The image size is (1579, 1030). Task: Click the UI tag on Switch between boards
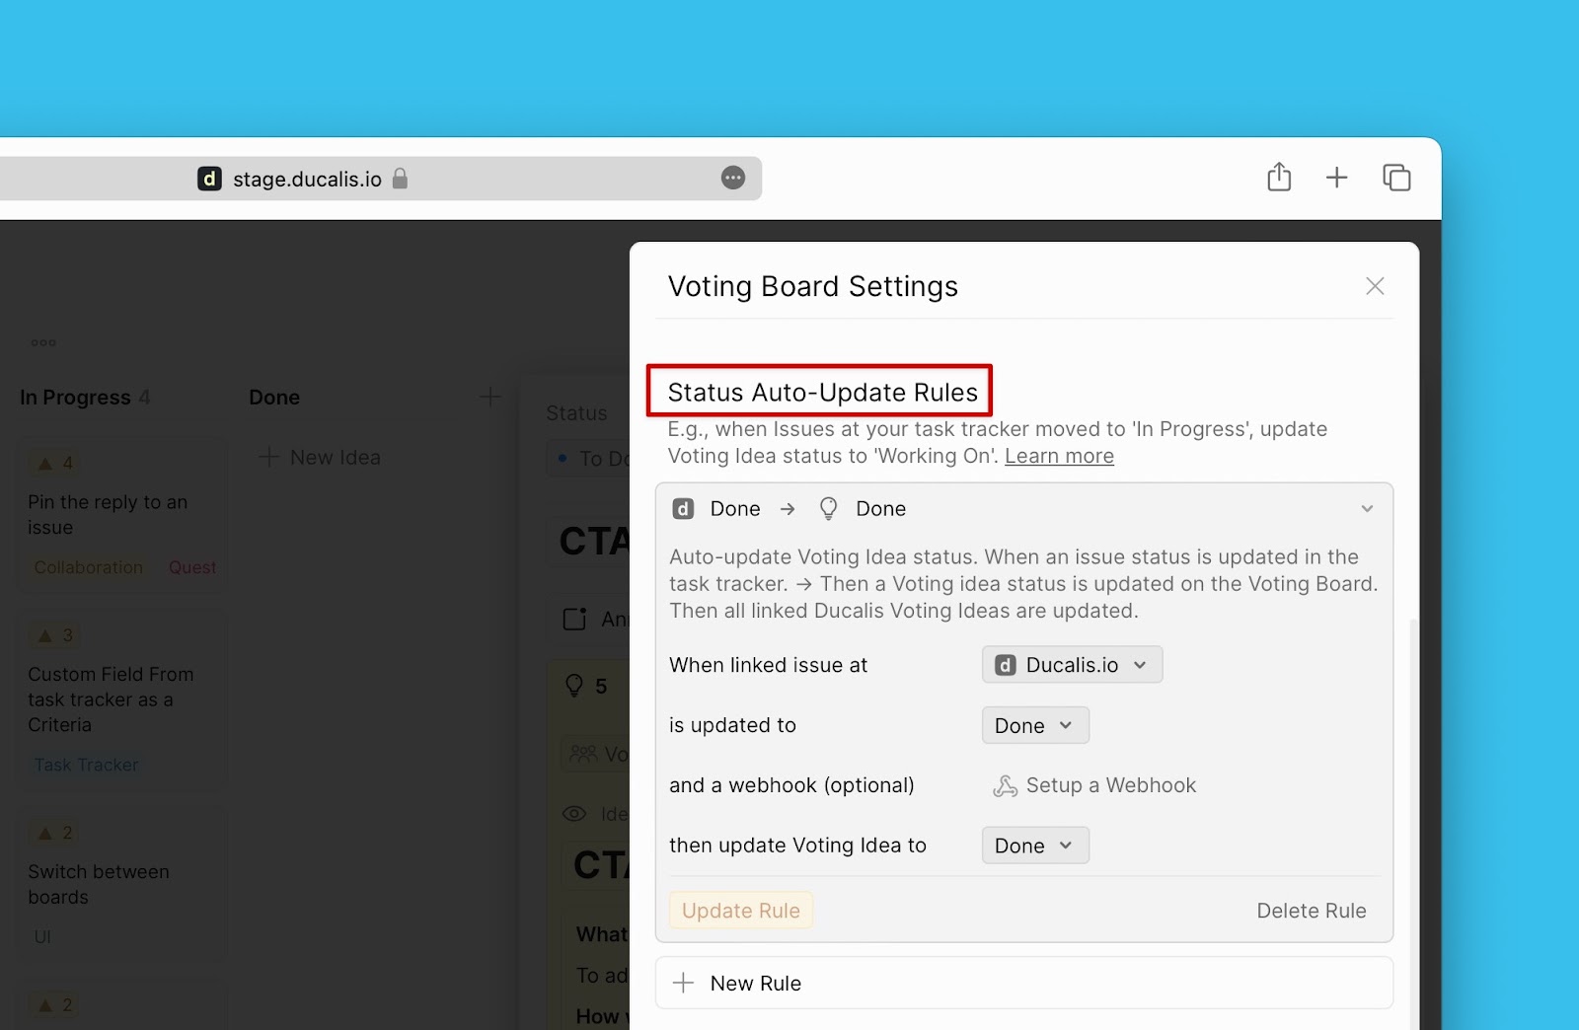[42, 936]
